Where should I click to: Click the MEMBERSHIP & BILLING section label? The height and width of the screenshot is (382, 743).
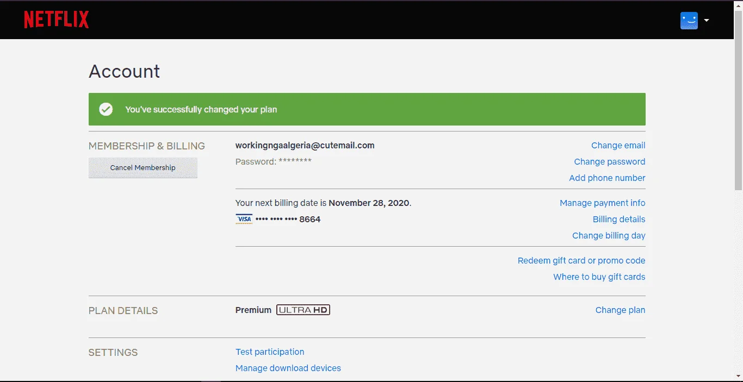147,146
